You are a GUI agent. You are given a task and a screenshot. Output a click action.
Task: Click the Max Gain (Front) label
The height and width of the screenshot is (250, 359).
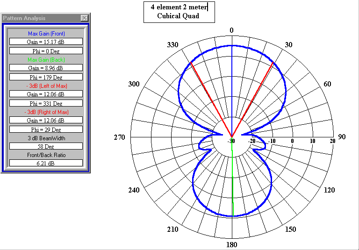click(x=46, y=34)
